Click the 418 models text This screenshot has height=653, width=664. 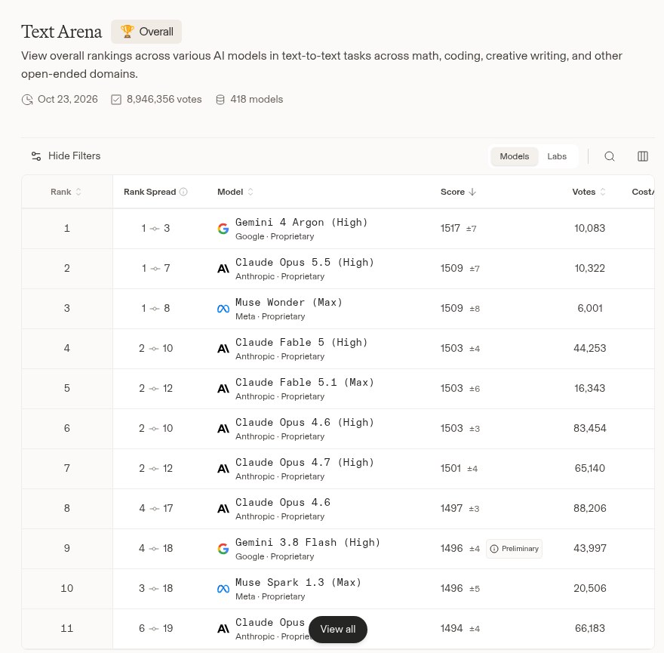click(257, 99)
